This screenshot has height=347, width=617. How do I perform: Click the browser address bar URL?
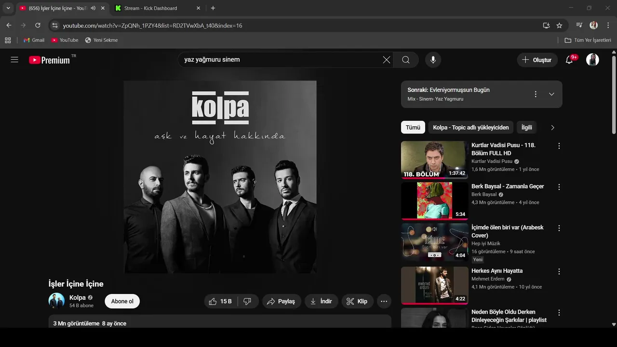point(152,25)
